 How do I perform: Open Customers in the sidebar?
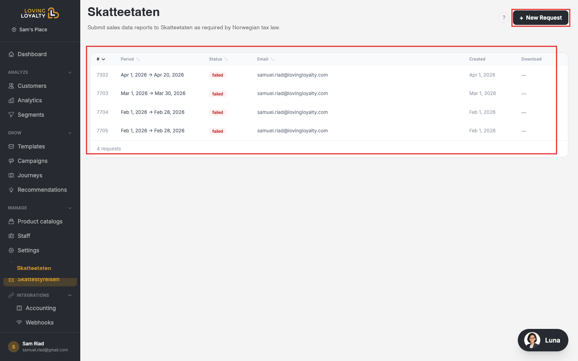click(x=32, y=86)
